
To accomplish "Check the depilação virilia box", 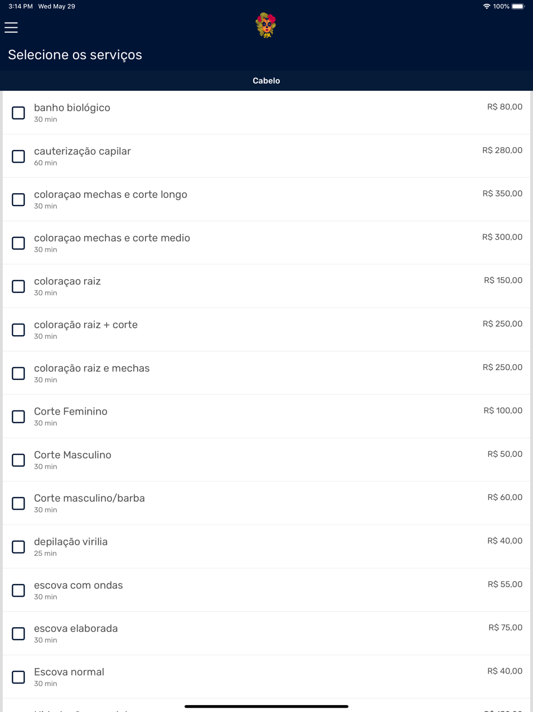I will (19, 547).
